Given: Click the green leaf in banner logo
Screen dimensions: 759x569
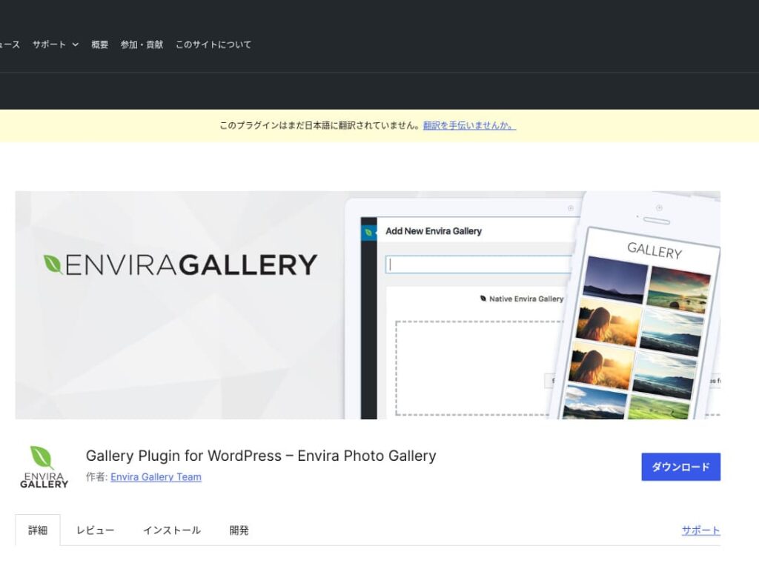Looking at the screenshot, I should click(53, 264).
